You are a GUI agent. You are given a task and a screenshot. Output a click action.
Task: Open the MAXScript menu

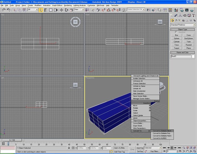click(100, 5)
